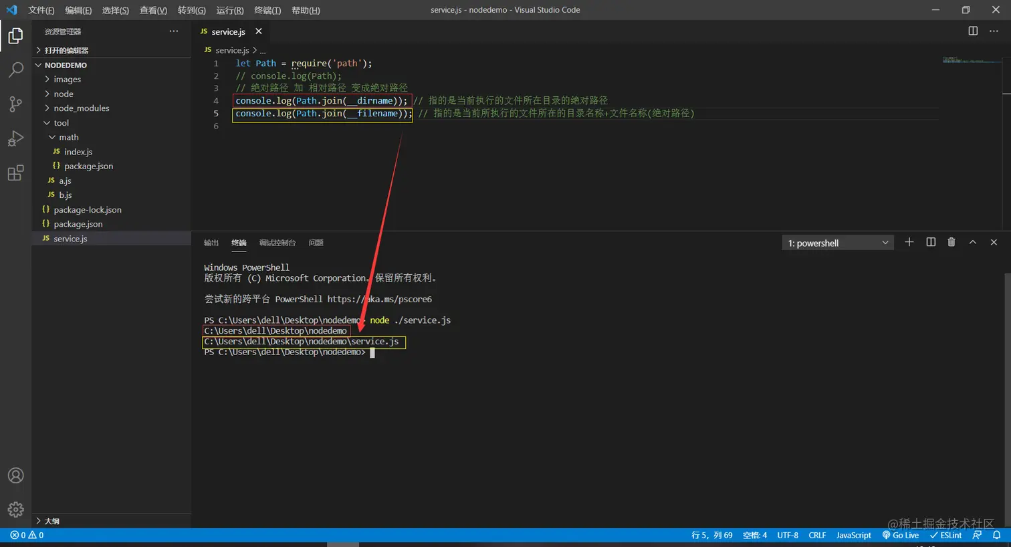Click the VS Code logo icon
Viewport: 1011px width, 547px height.
click(11, 10)
